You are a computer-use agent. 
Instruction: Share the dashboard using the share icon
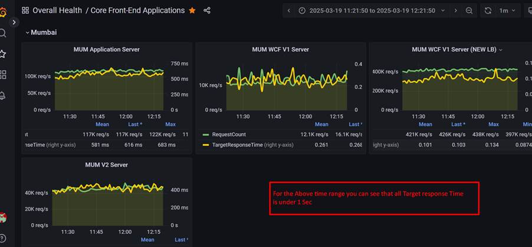(x=207, y=11)
